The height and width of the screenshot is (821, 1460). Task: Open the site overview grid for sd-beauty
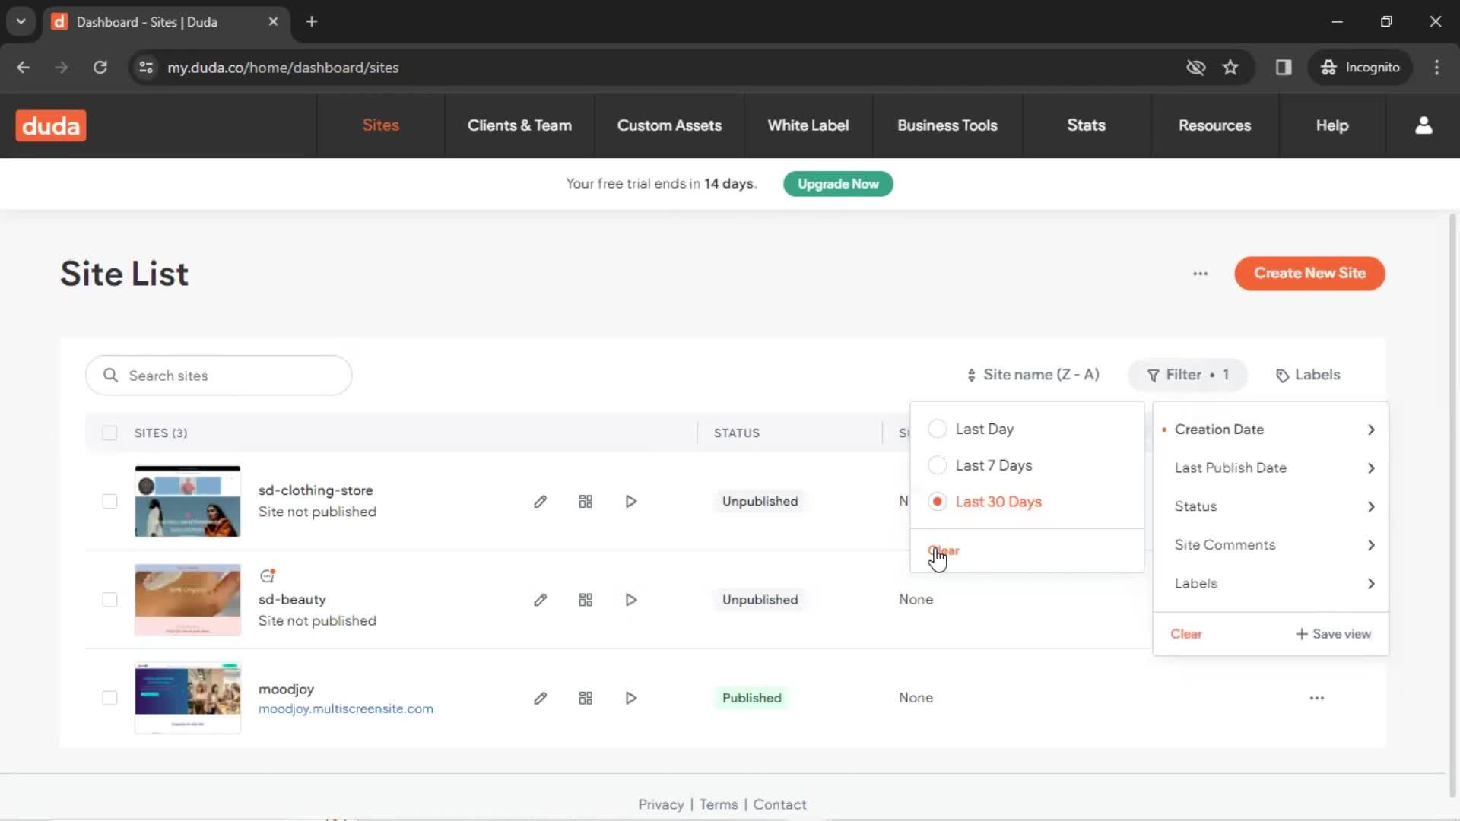[586, 600]
